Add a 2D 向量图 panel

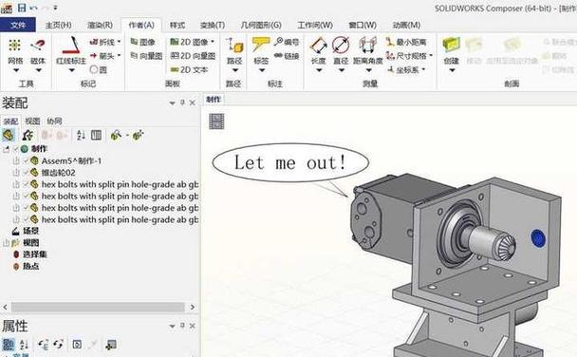click(193, 56)
